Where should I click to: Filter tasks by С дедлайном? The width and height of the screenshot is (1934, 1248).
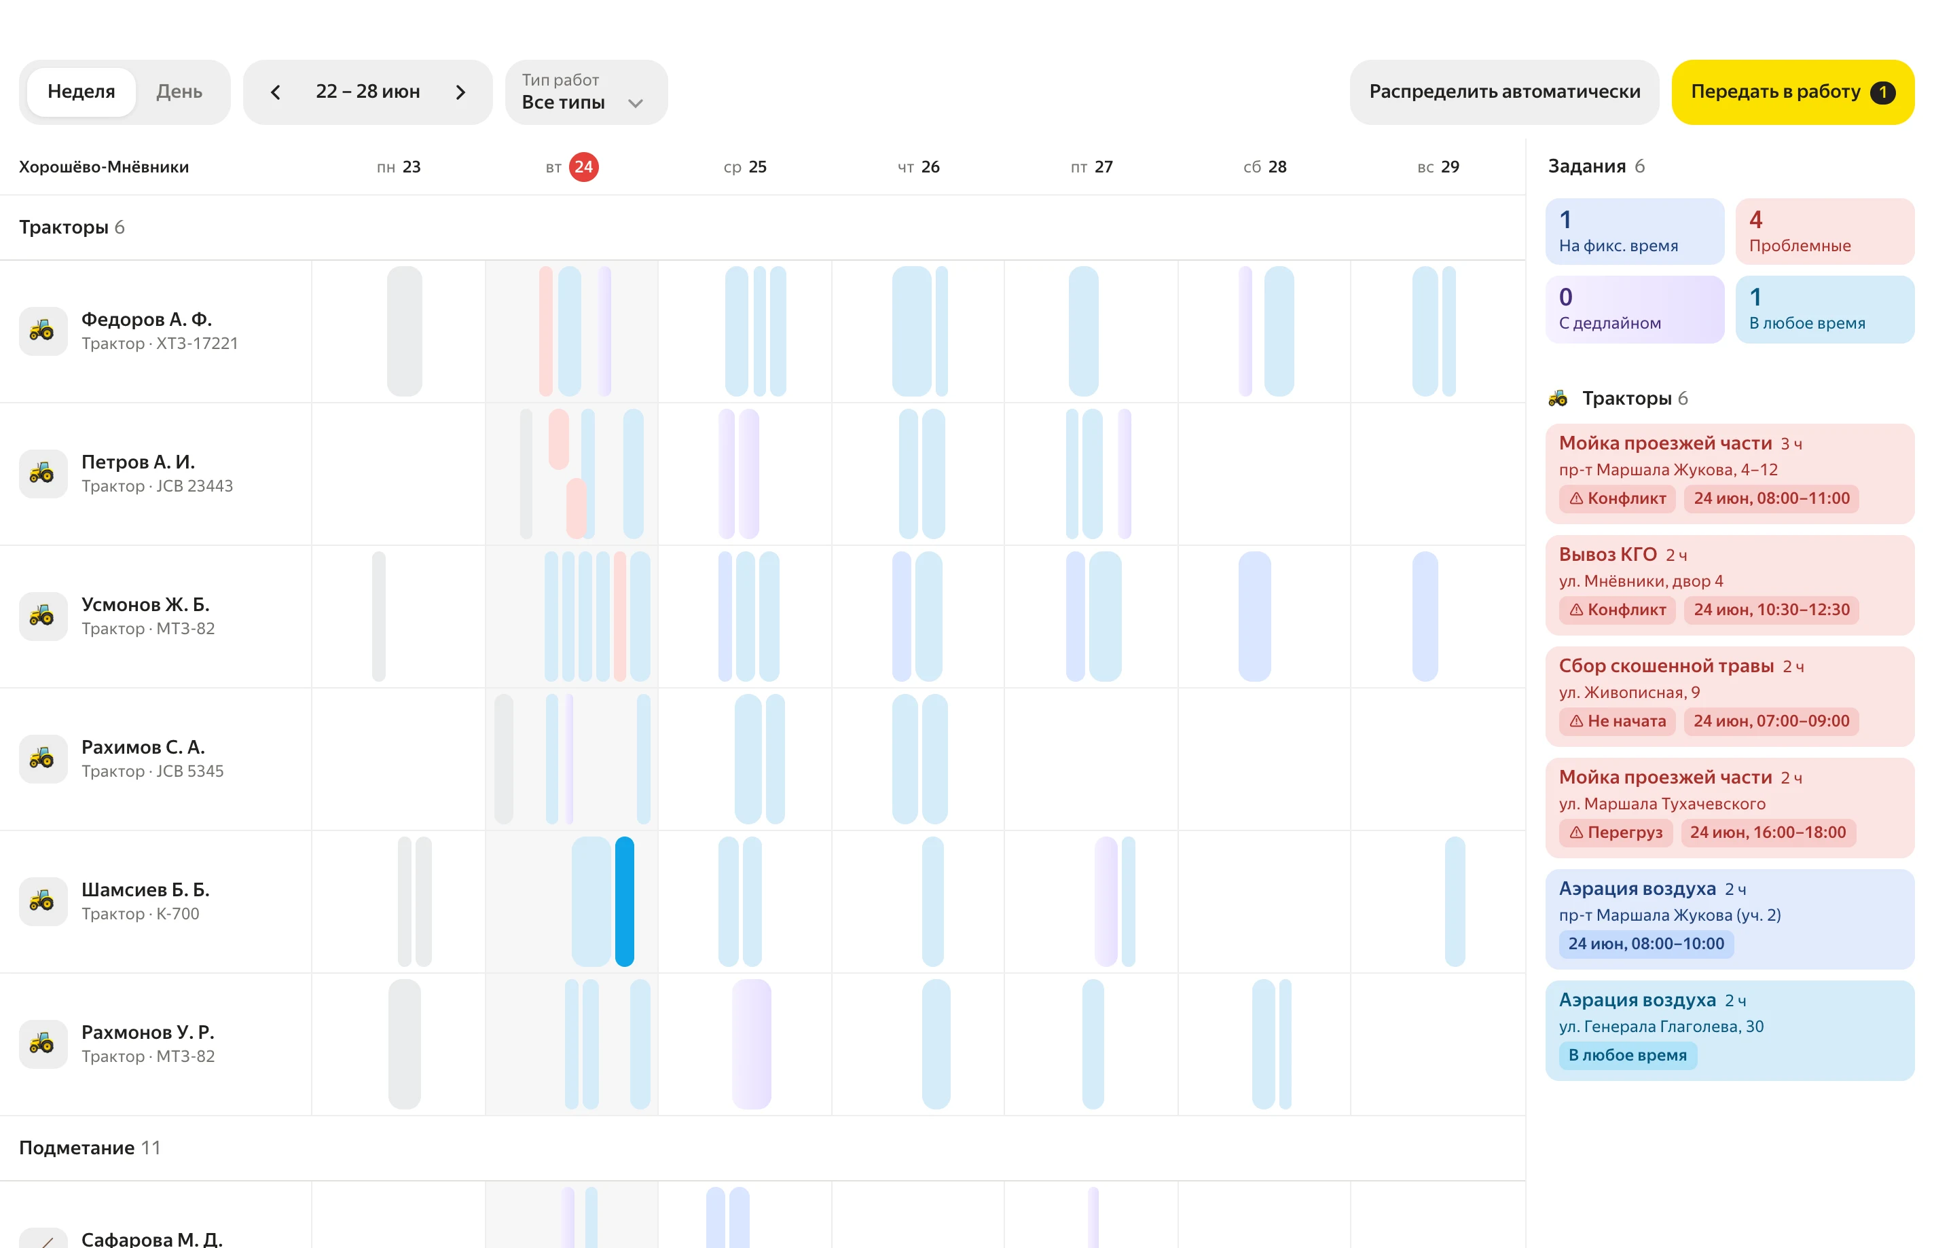[x=1635, y=309]
